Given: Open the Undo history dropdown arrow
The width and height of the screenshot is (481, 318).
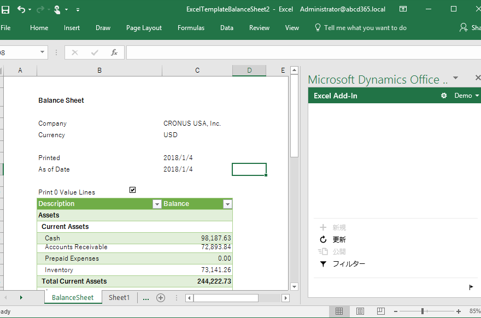Looking at the screenshot, I should coord(30,10).
